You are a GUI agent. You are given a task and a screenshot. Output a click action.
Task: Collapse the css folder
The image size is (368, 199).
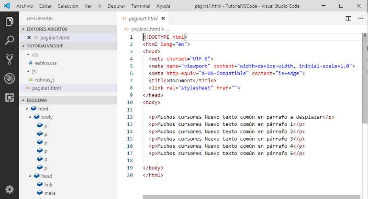click(28, 55)
